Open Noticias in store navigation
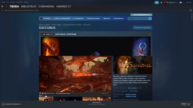 [106, 18]
